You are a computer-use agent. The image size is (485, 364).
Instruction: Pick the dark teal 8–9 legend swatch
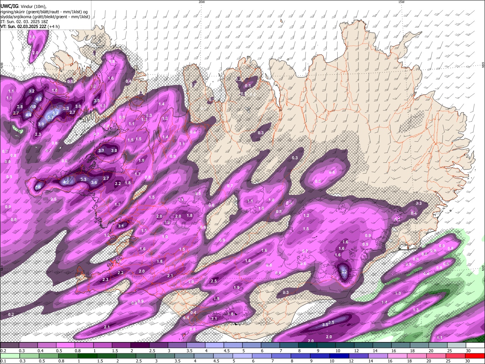308,345
